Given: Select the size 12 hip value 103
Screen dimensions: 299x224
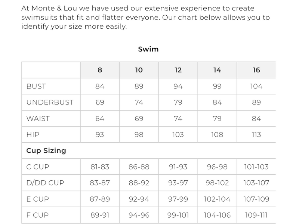Looking at the screenshot, I should pyautogui.click(x=178, y=135).
